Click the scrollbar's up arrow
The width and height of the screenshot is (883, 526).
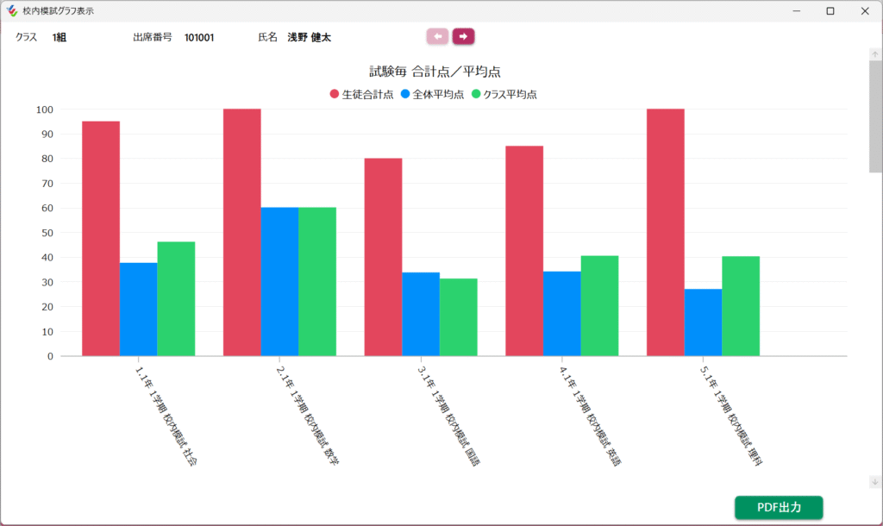pos(875,54)
